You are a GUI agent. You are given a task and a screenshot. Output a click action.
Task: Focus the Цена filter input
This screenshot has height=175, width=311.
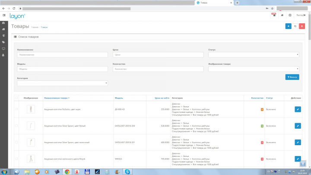158,55
